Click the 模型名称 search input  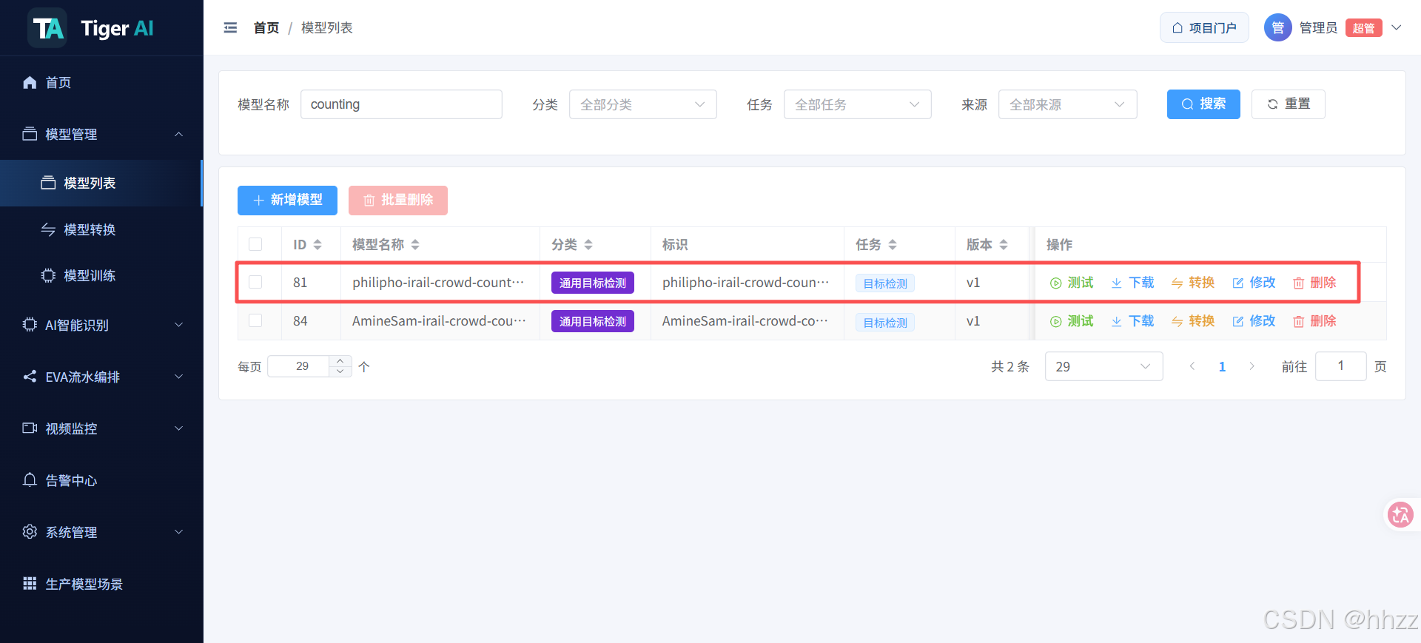pos(401,104)
